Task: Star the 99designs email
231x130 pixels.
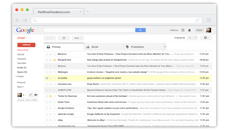Action: [51, 72]
